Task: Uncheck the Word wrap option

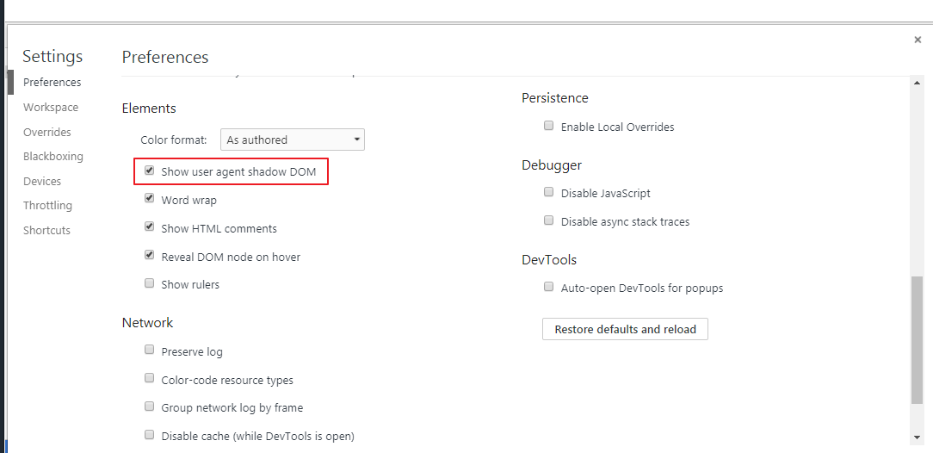Action: tap(150, 199)
